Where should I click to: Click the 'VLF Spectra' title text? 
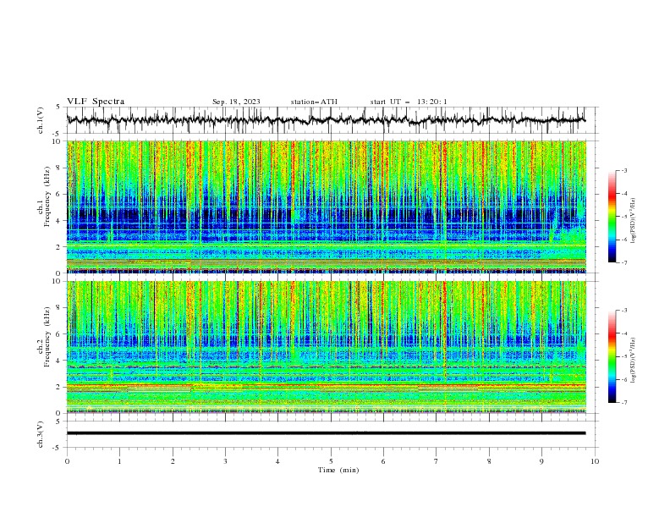(x=96, y=102)
